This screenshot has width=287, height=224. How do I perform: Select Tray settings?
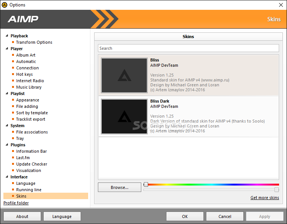(20, 138)
